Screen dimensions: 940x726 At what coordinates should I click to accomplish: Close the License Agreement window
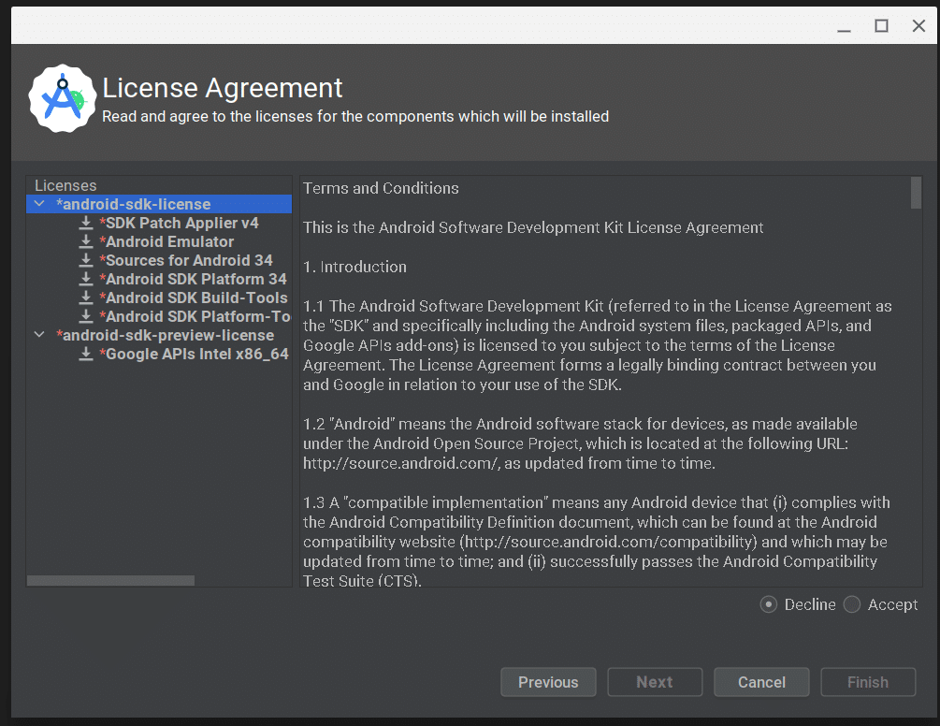click(918, 26)
